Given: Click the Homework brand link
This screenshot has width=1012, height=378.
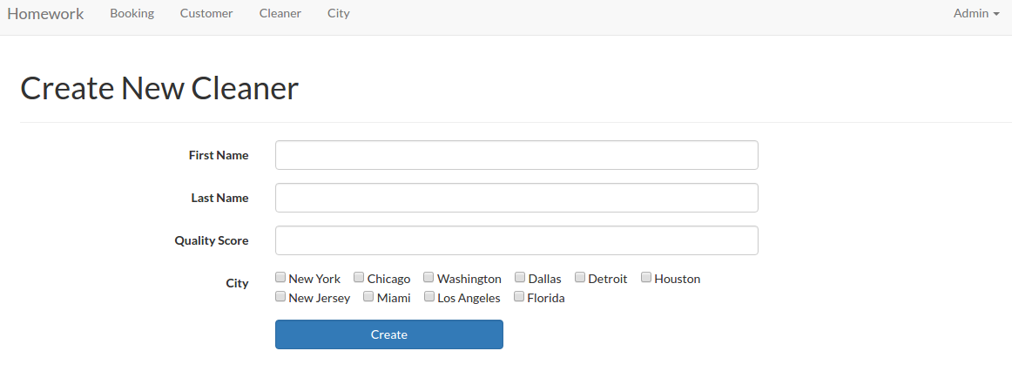Looking at the screenshot, I should point(45,13).
